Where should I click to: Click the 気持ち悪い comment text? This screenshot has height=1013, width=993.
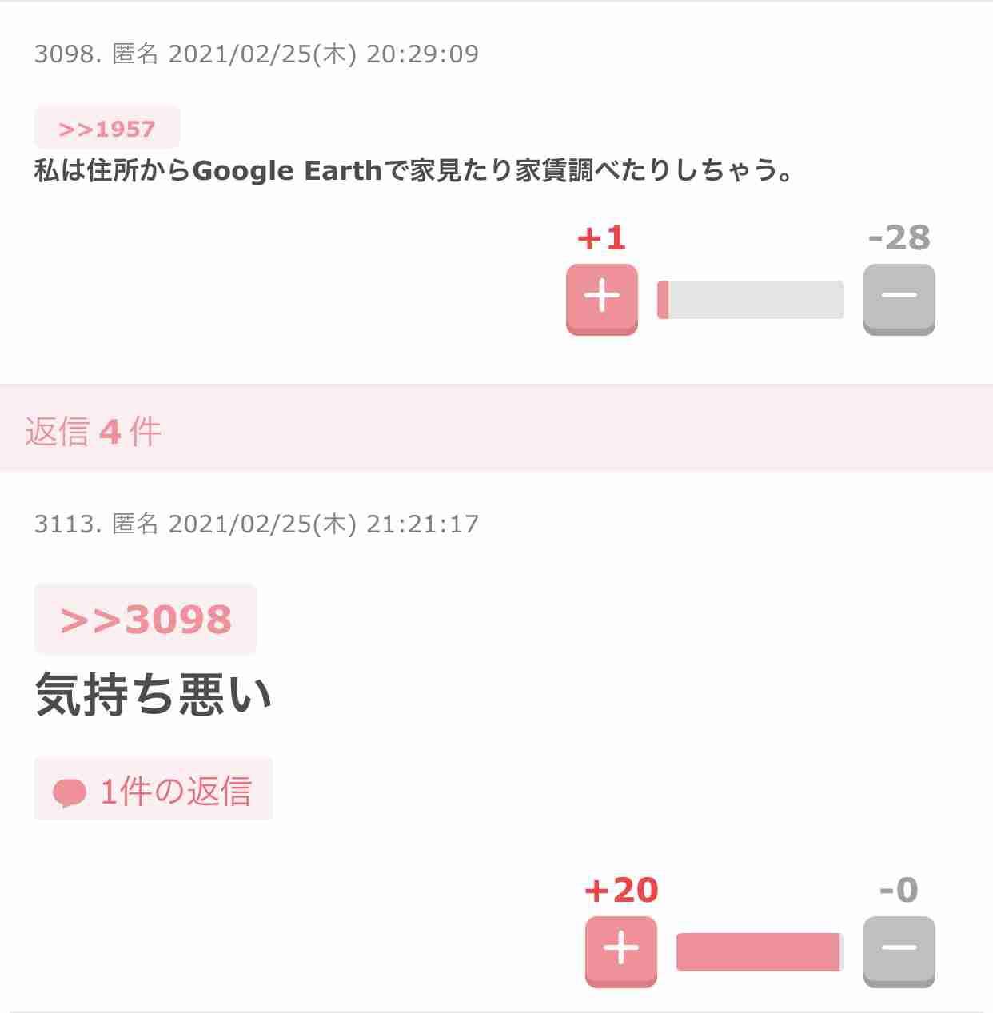(x=154, y=693)
